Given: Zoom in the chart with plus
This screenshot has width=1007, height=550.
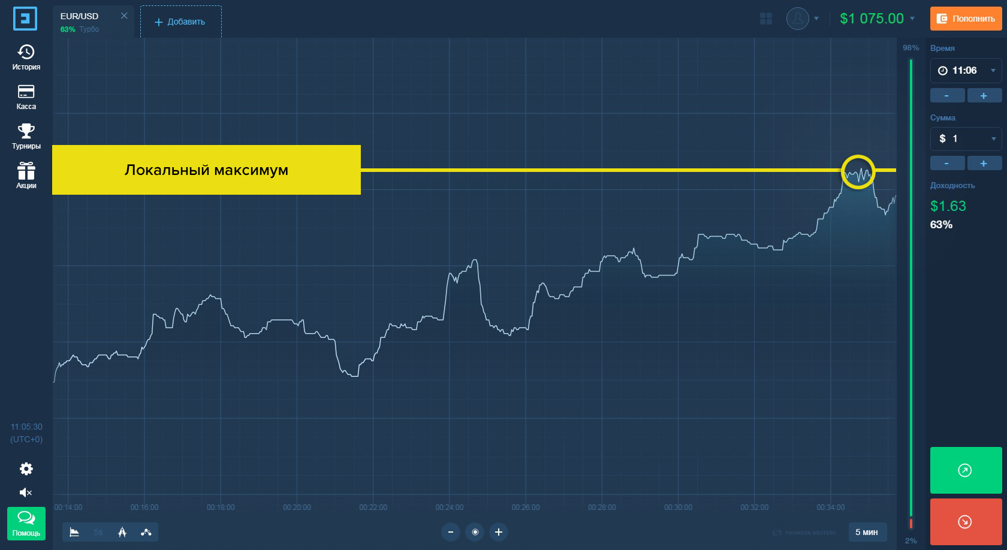Looking at the screenshot, I should coord(499,532).
